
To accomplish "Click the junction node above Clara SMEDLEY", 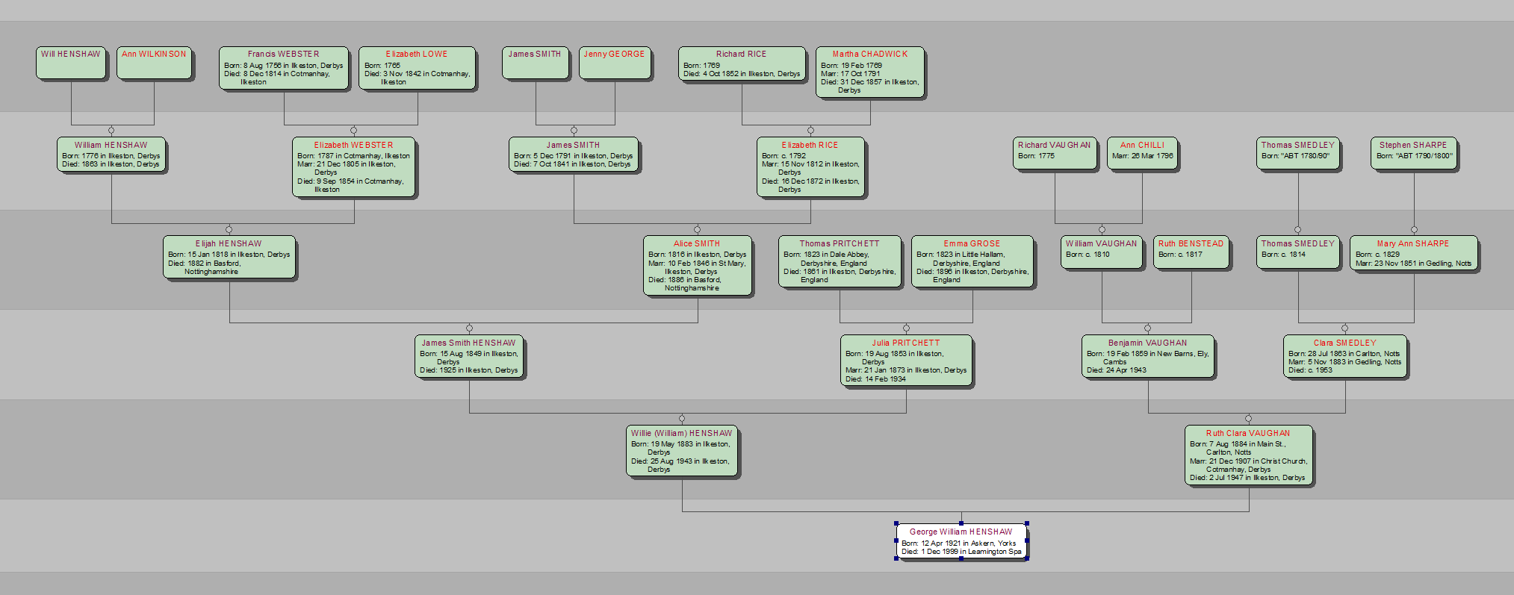I will tap(1344, 328).
